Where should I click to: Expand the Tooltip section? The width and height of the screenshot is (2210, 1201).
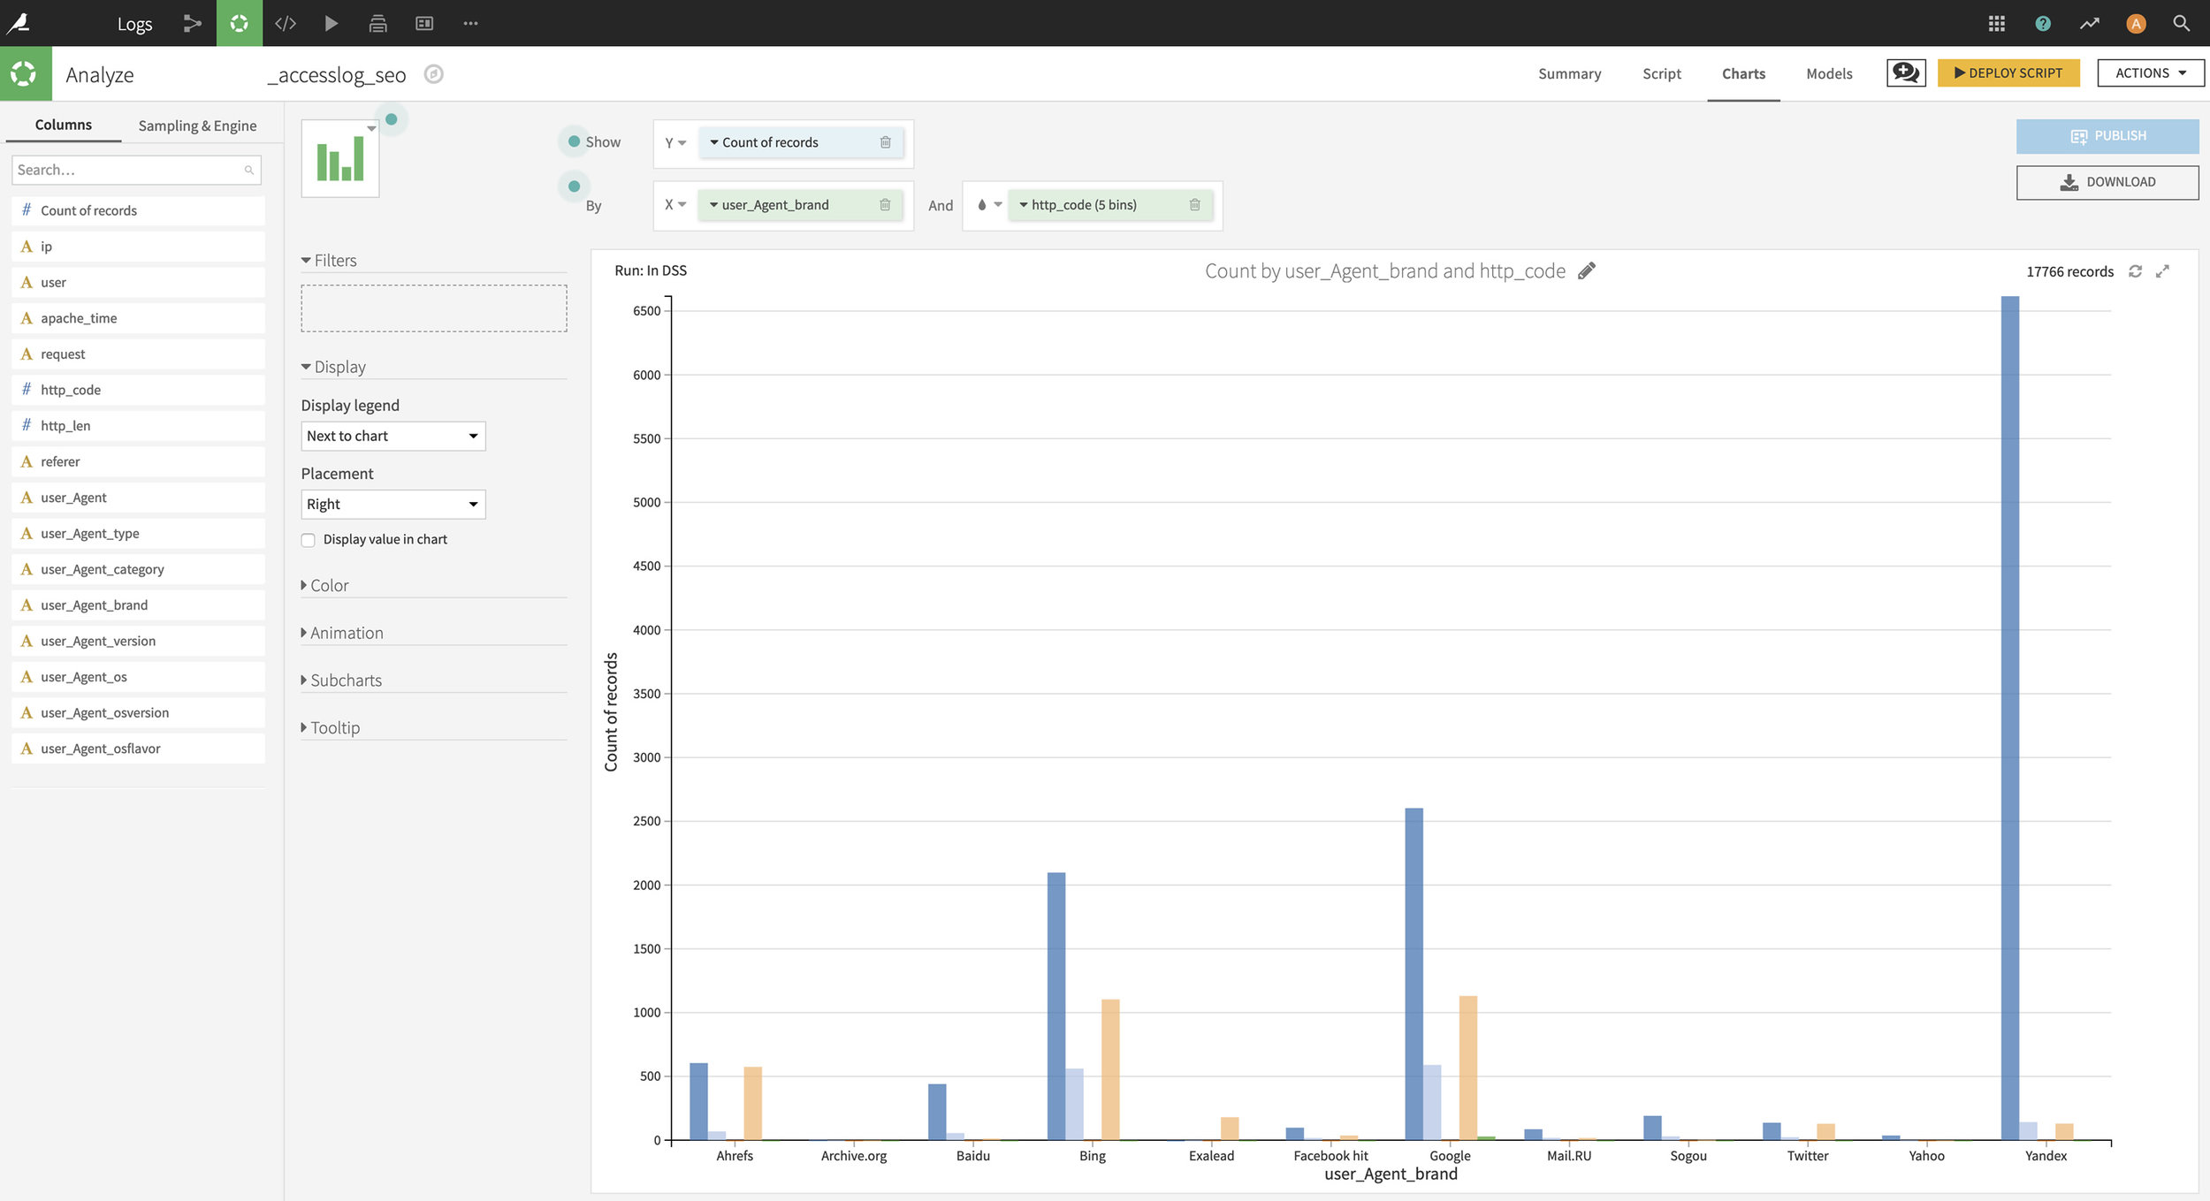click(x=331, y=727)
